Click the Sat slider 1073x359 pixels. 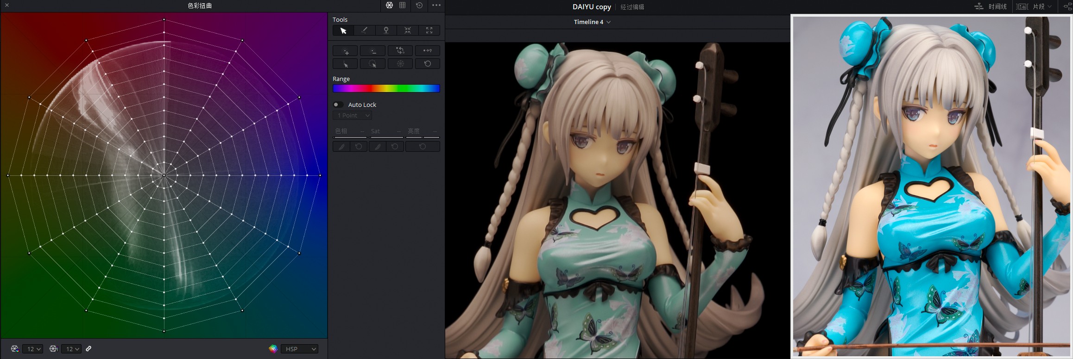click(386, 137)
